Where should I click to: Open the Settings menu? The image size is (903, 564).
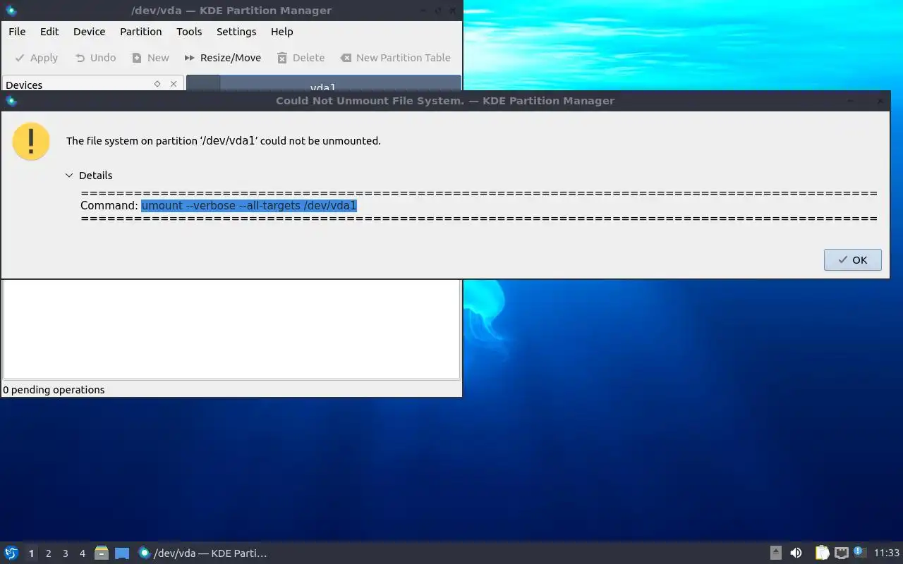[x=236, y=32]
